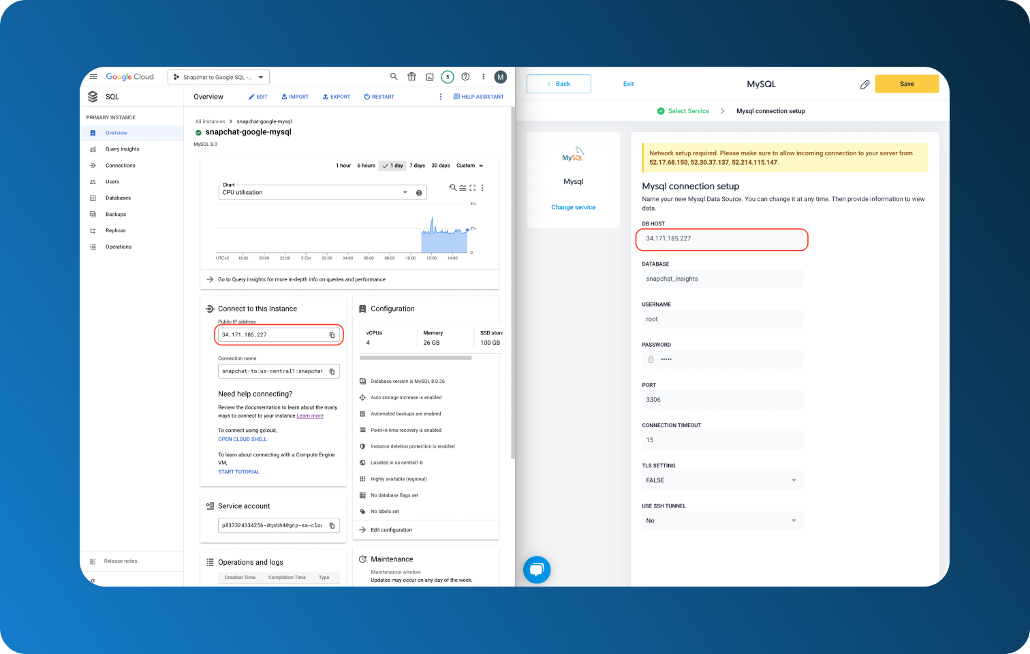Select the 1 day time range
1030x654 pixels.
pos(393,166)
